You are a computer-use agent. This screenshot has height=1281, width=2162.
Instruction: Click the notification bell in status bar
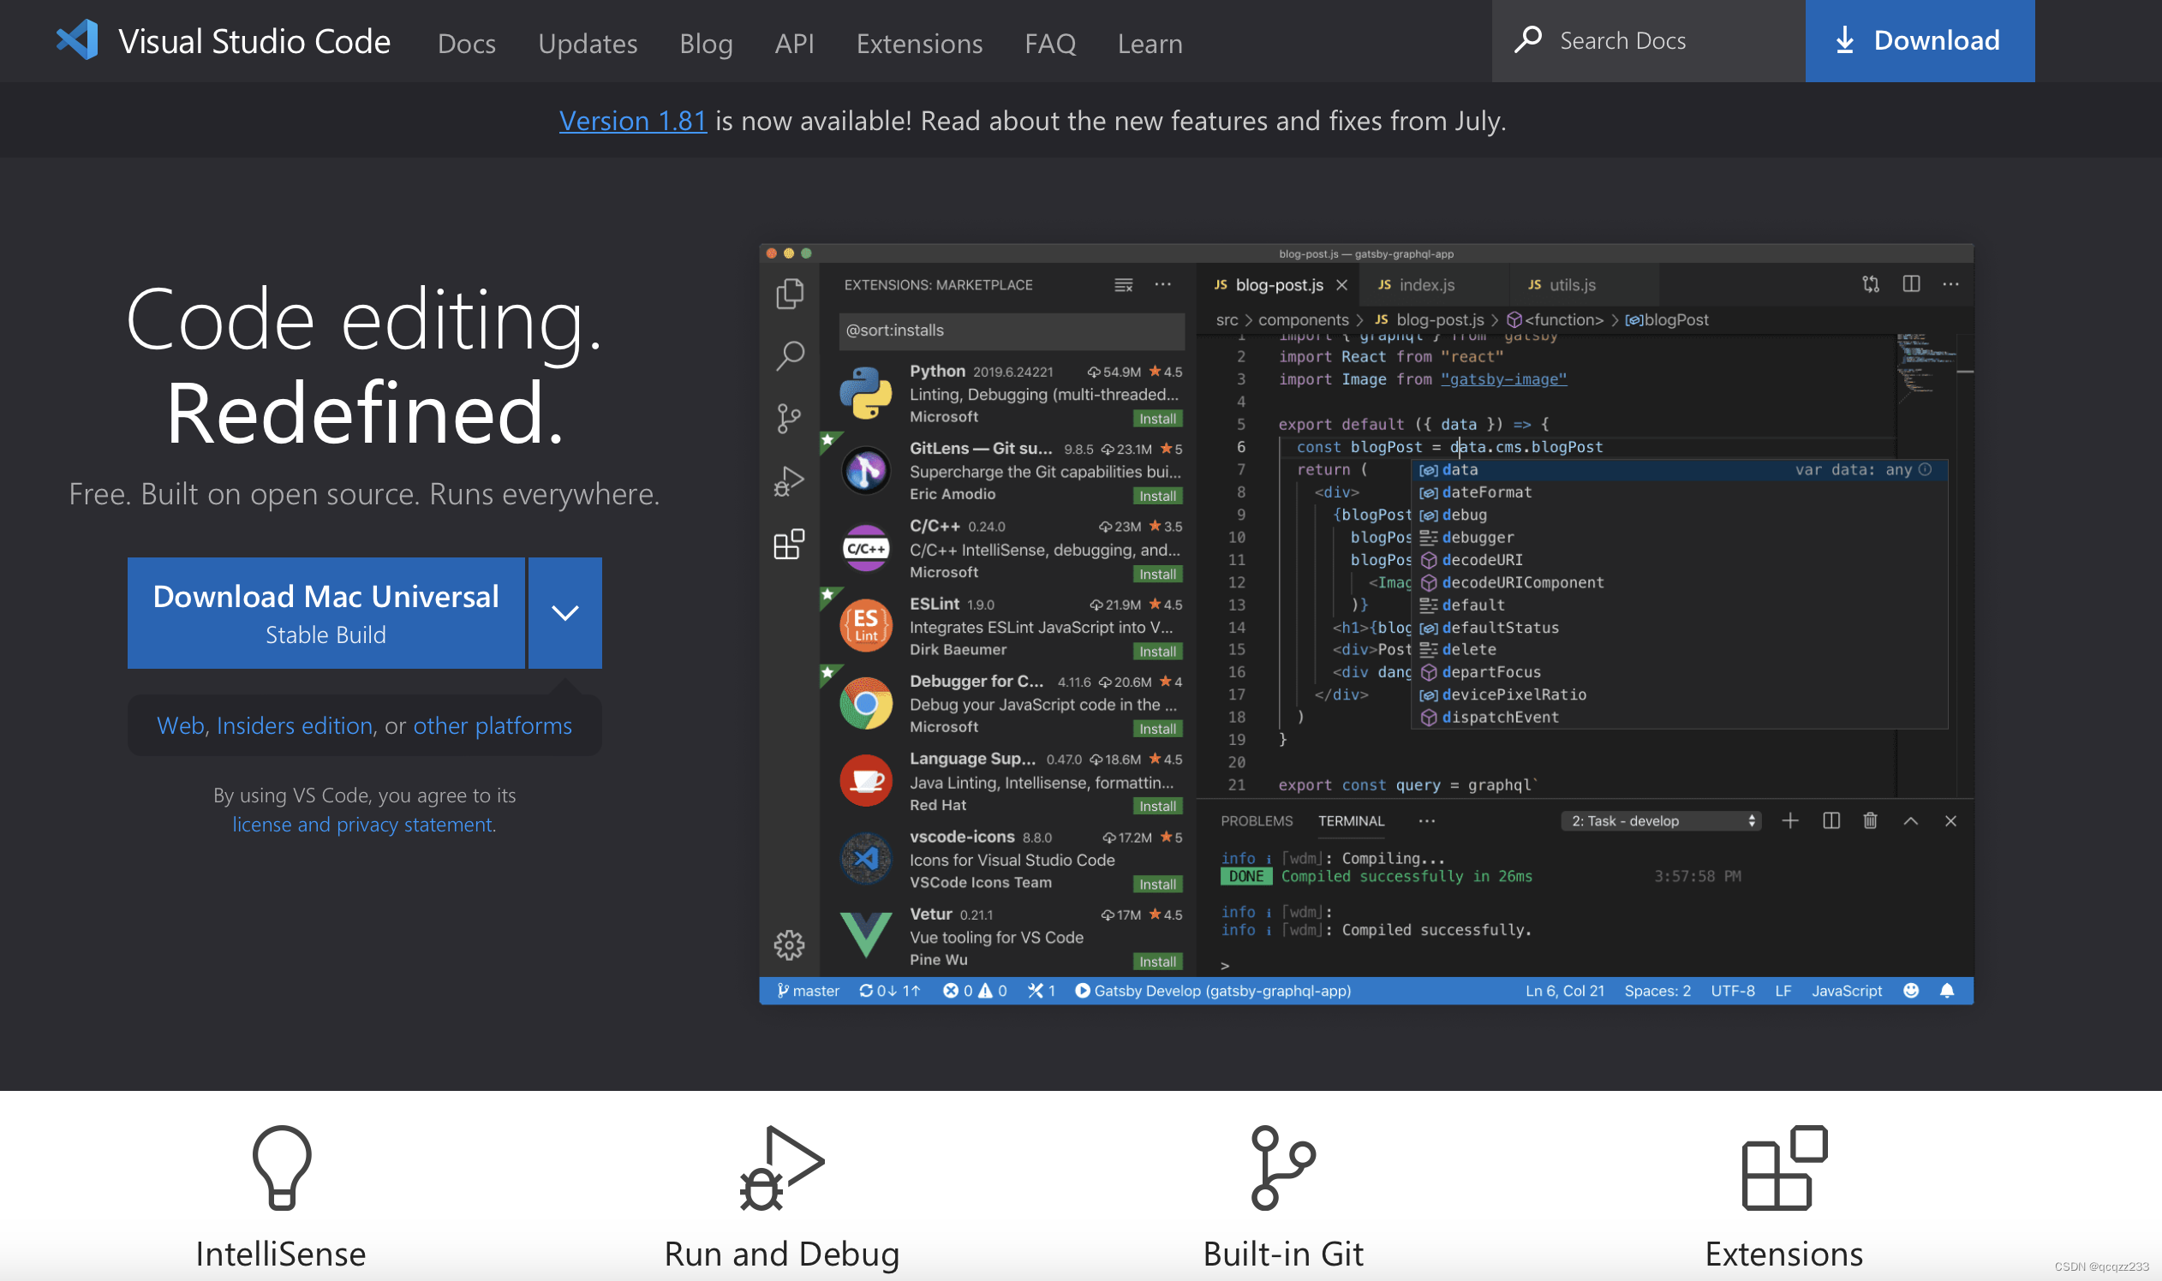pyautogui.click(x=1946, y=991)
